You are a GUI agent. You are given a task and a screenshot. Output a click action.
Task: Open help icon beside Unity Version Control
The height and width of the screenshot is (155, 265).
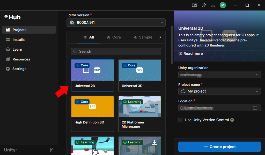232,120
